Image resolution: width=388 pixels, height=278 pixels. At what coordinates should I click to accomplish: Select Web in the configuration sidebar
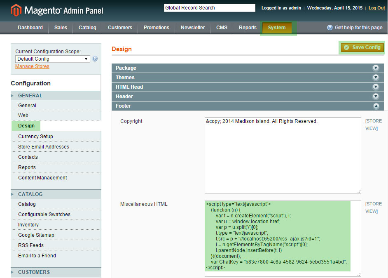(56, 115)
